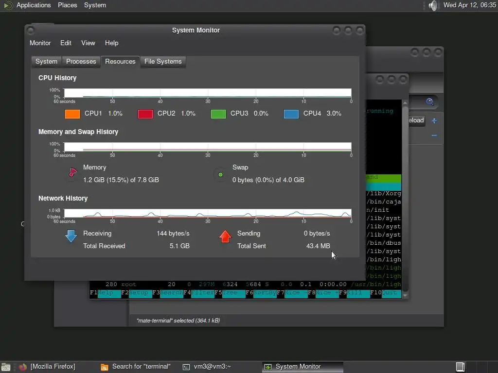Image resolution: width=498 pixels, height=373 pixels.
Task: Click F6 SortBy in htop footer
Action: pos(261,293)
